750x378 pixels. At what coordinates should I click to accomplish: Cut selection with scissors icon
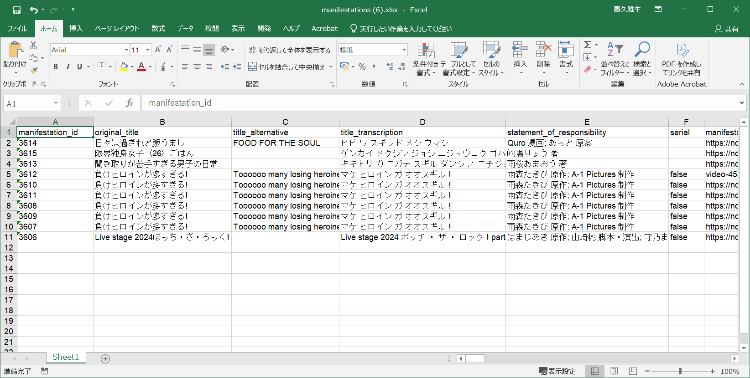coord(33,46)
